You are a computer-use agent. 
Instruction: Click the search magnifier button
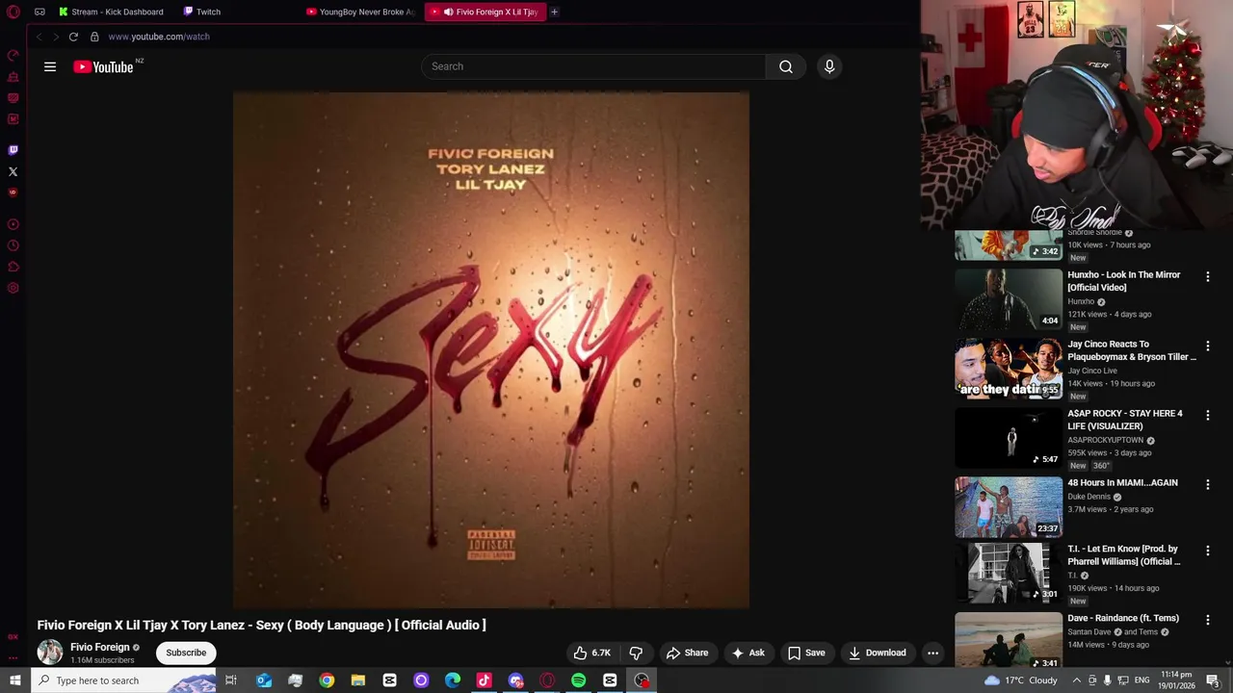point(786,66)
